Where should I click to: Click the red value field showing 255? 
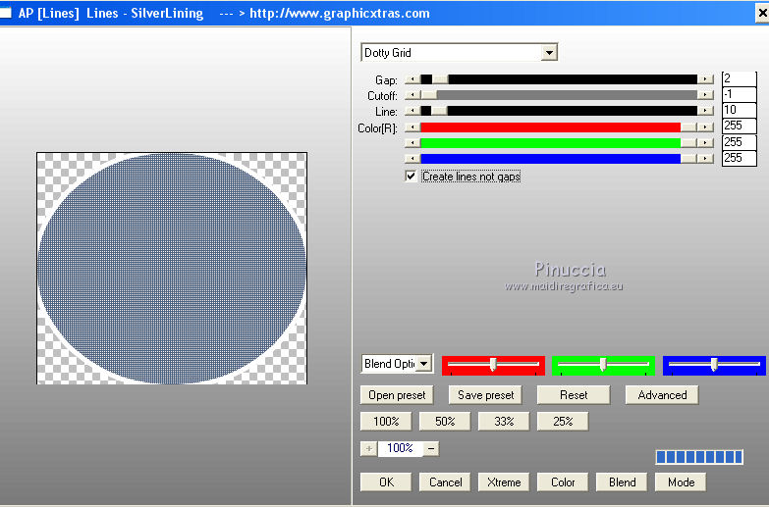[x=740, y=126]
